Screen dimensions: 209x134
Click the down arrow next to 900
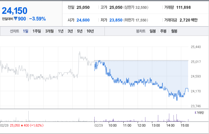coord(16,19)
